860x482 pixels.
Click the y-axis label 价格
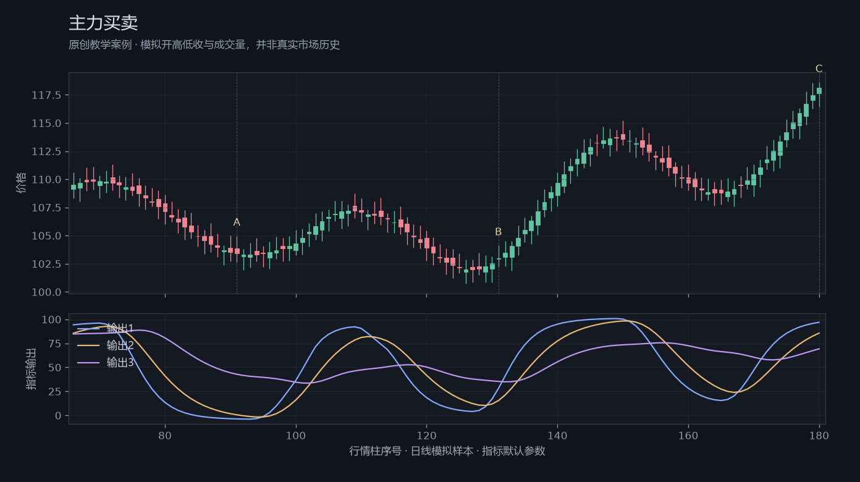click(x=22, y=183)
